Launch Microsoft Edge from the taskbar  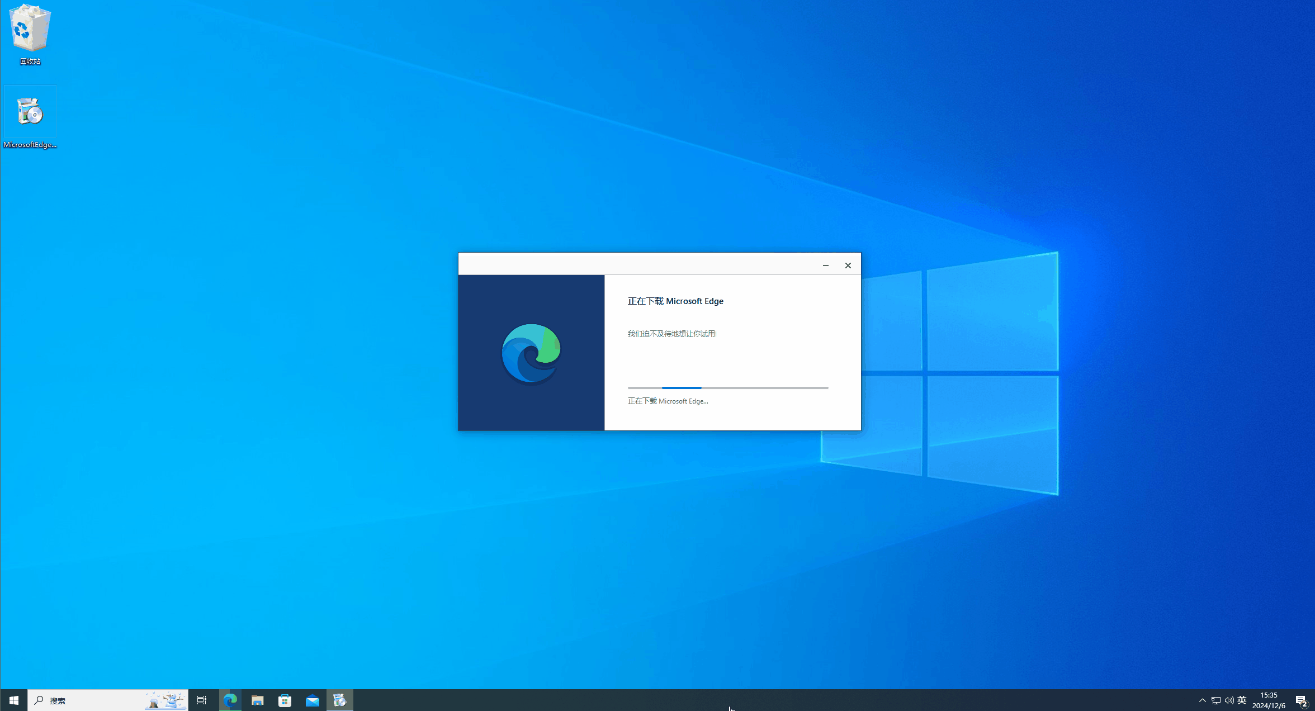(230, 700)
